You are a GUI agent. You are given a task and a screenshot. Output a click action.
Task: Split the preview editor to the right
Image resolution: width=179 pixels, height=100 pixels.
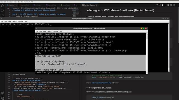pyautogui.click(x=174, y=5)
